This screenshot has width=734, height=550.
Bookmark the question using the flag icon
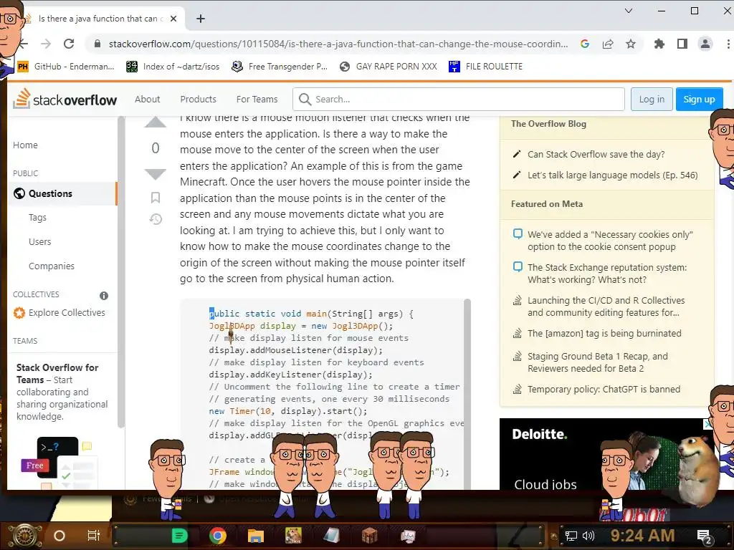tap(156, 198)
